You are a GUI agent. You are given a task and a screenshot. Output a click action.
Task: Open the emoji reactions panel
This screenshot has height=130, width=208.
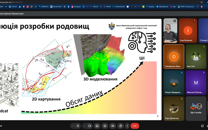pyautogui.click(x=105, y=126)
